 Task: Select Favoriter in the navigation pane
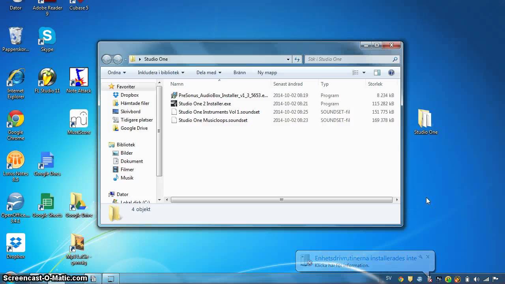(x=125, y=87)
